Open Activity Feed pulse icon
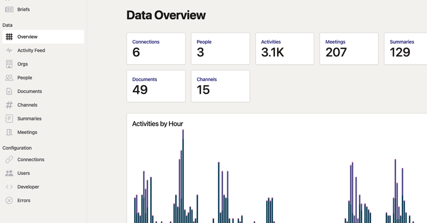The width and height of the screenshot is (427, 223). (9, 50)
